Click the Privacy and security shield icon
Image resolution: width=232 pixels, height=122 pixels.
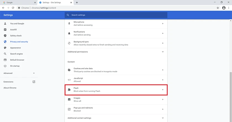pyautogui.click(x=5, y=42)
